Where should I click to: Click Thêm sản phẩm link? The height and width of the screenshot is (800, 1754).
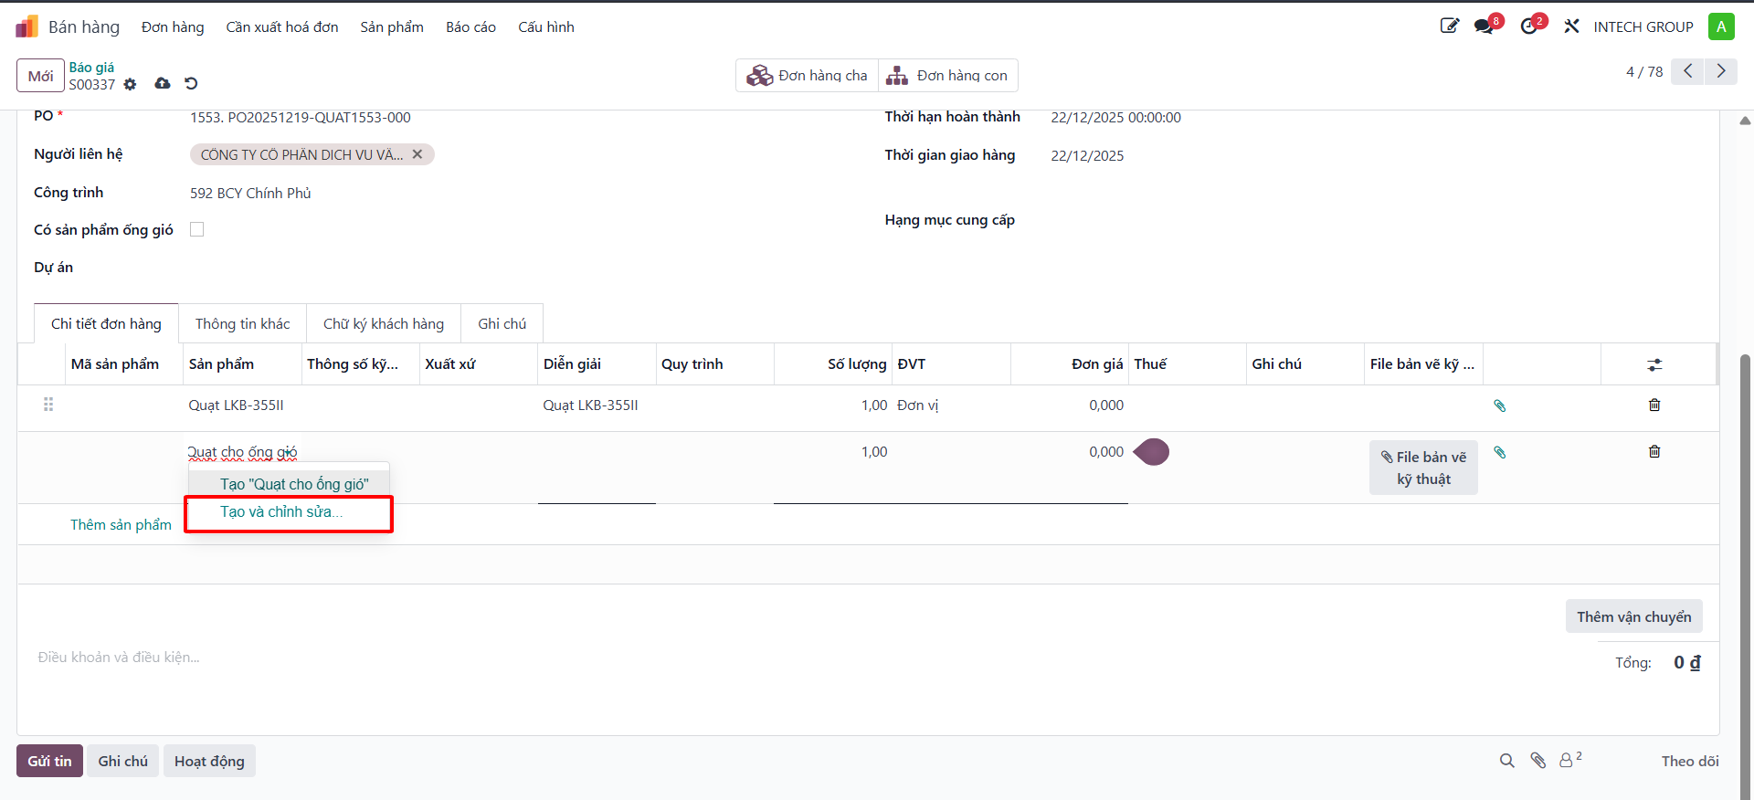pos(121,524)
